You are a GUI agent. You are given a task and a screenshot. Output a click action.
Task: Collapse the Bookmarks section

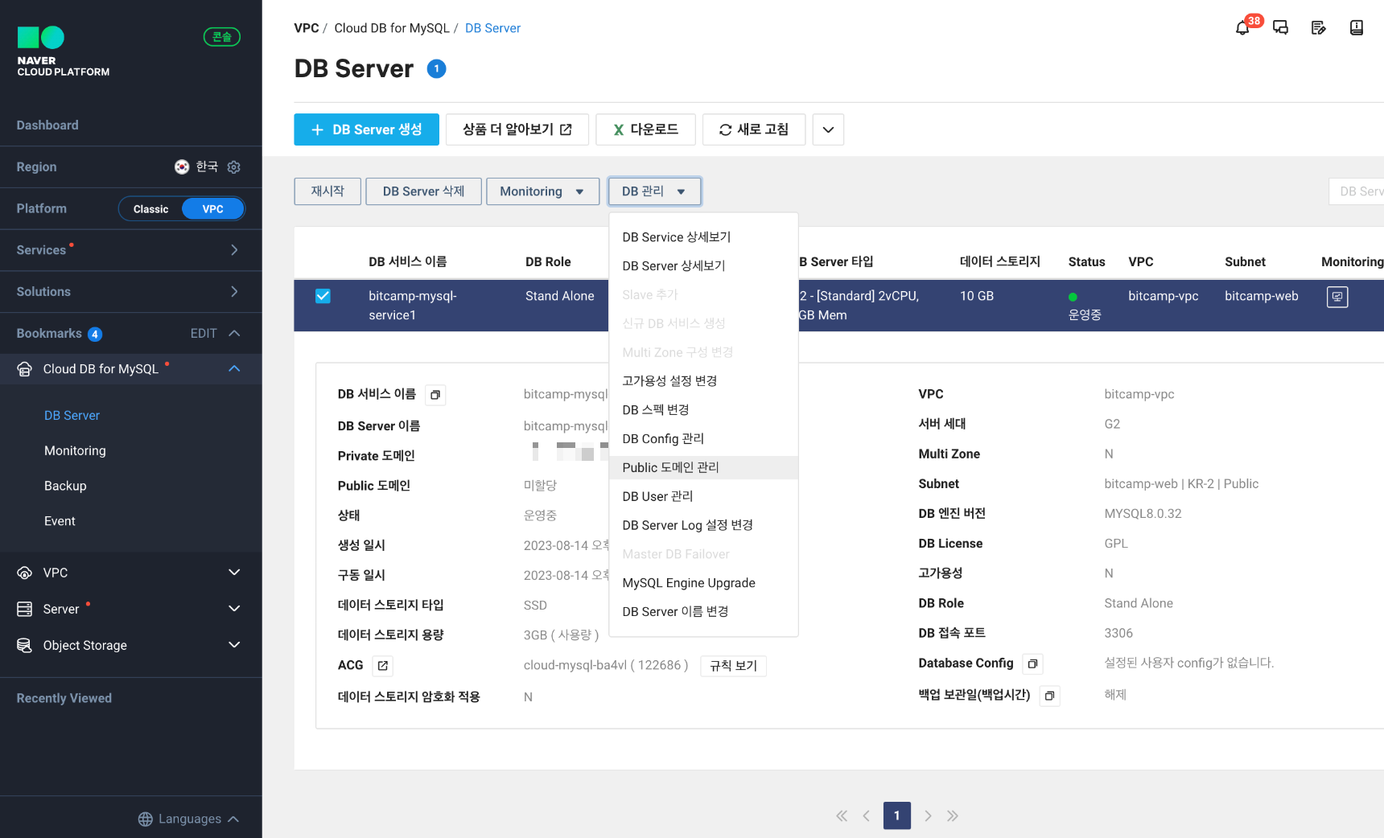click(234, 333)
